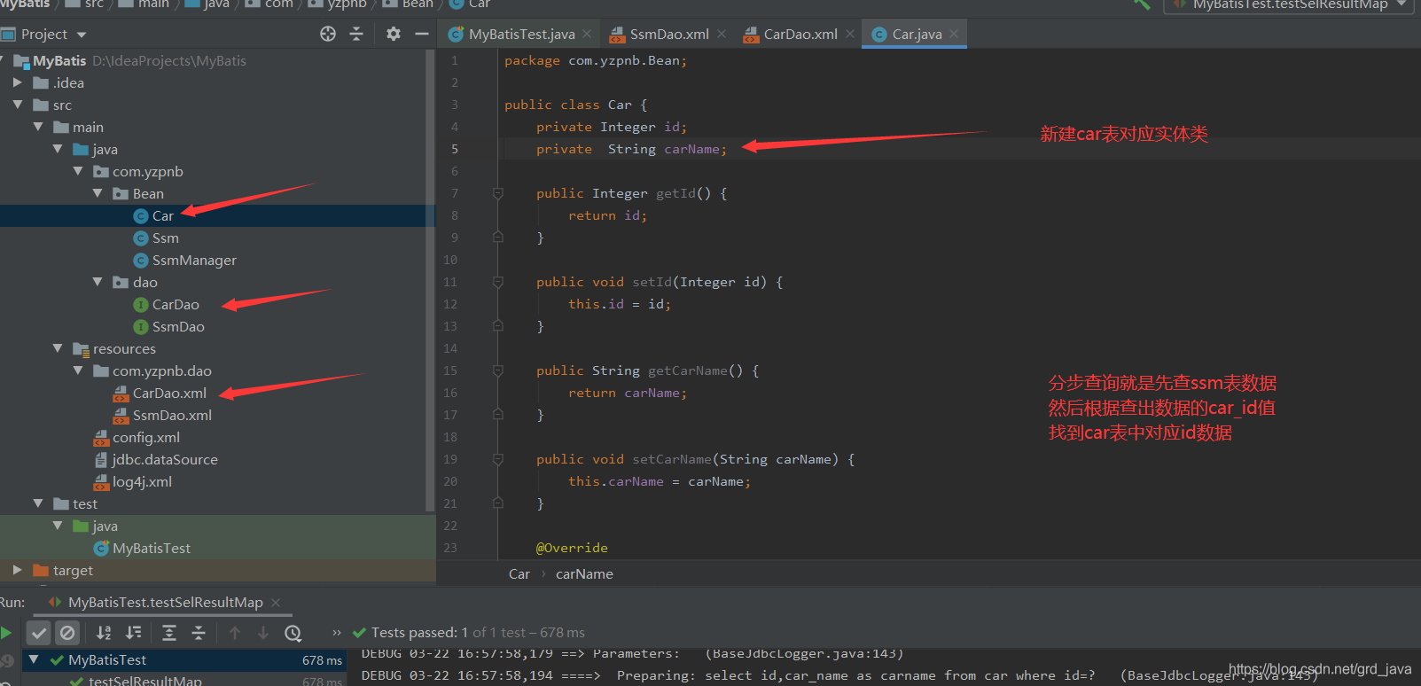Show more run toolbar actions chevron
The width and height of the screenshot is (1421, 686).
(337, 633)
